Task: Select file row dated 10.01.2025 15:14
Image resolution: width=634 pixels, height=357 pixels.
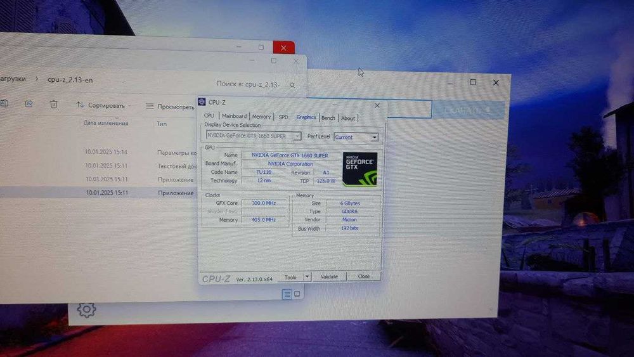Action: [x=99, y=152]
